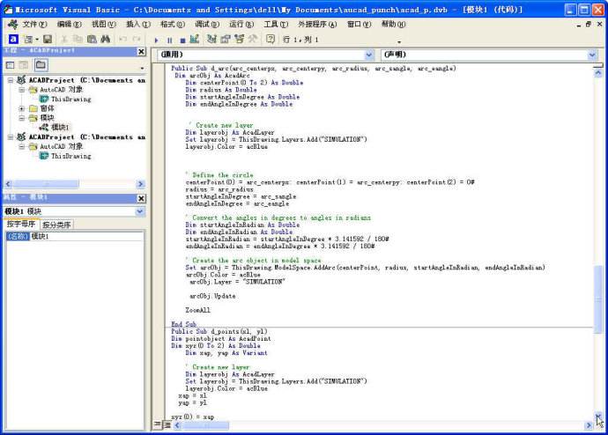Collapse the 模块 folder node
Screen dimensions: 608x435
(22, 118)
